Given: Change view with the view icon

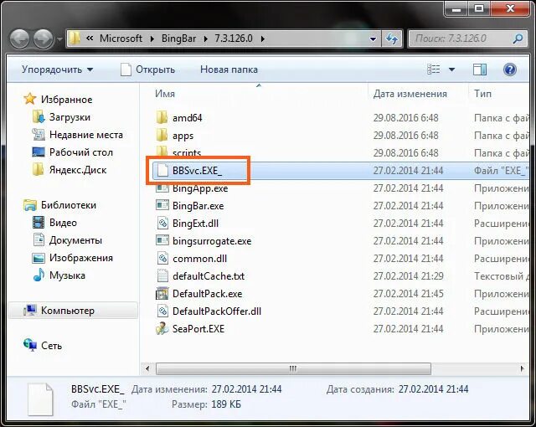Looking at the screenshot, I should coord(434,69).
